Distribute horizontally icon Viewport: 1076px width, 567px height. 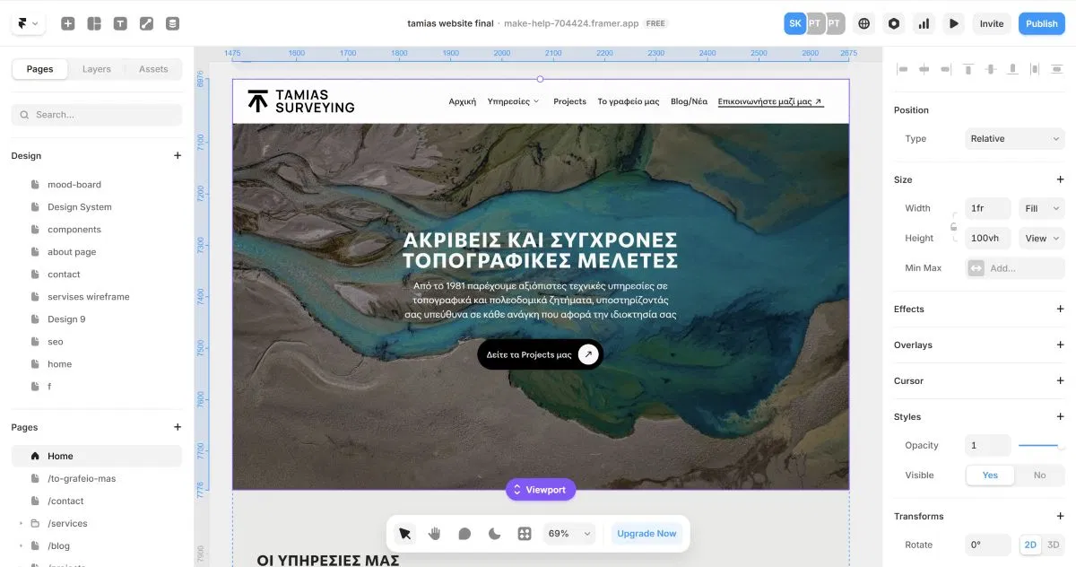click(1035, 69)
